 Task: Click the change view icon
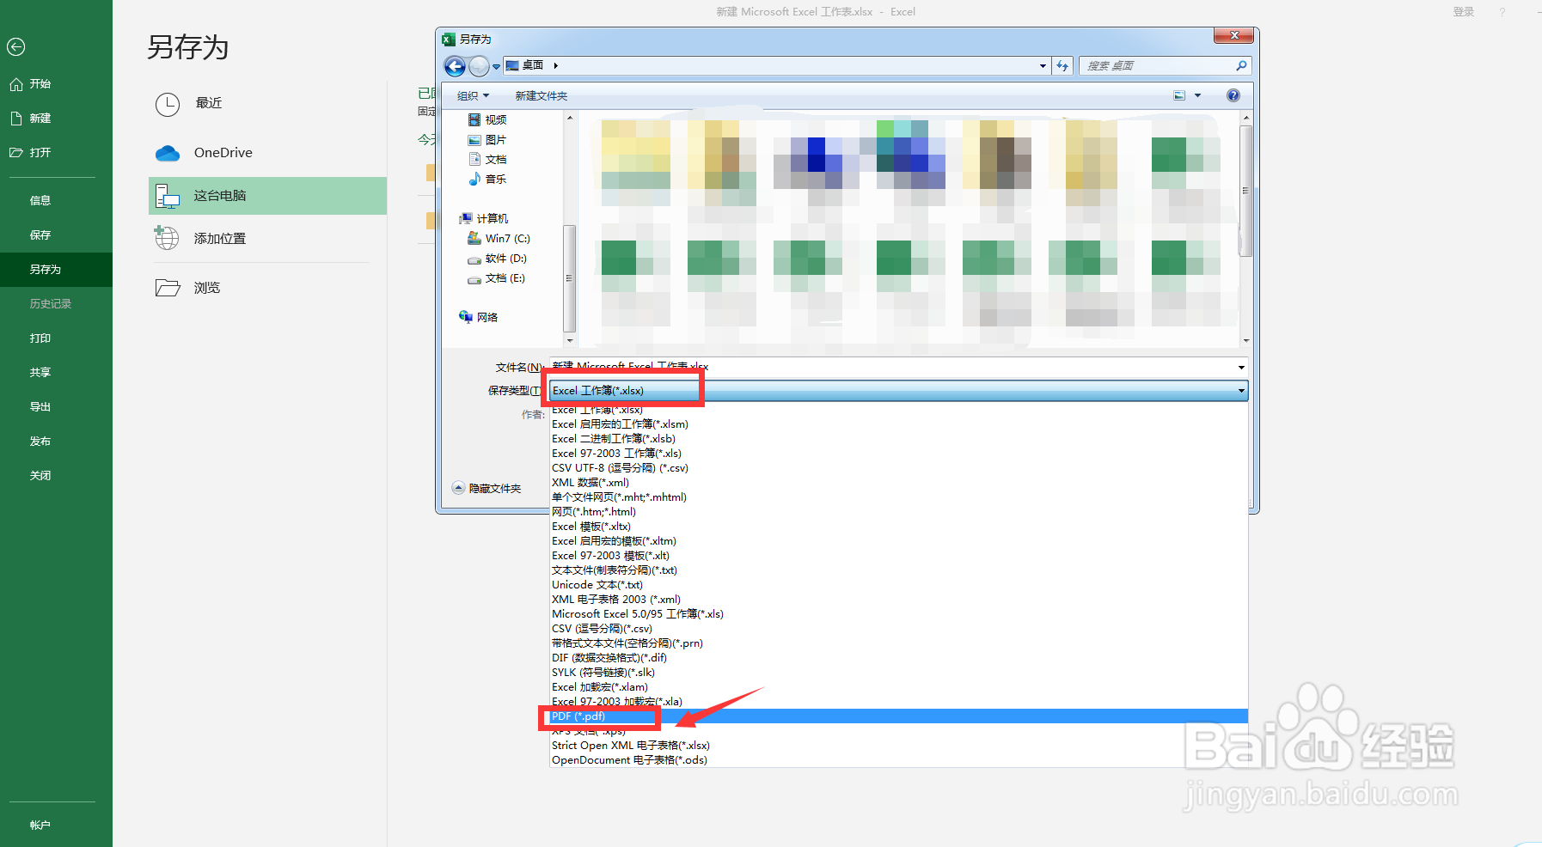coord(1179,95)
